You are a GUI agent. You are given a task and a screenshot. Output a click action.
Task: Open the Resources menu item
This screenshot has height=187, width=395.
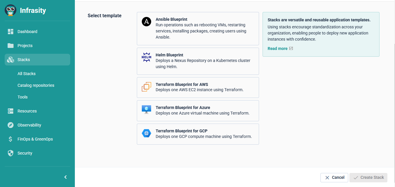tap(27, 111)
